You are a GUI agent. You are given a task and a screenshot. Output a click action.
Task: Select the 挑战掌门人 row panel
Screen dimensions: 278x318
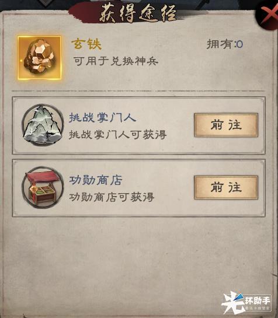tap(138, 125)
